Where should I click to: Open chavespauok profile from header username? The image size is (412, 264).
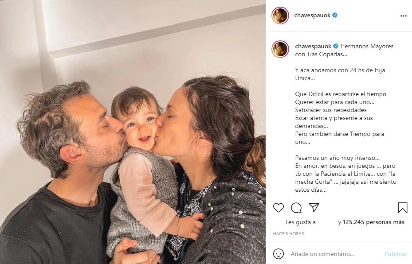[x=312, y=15]
